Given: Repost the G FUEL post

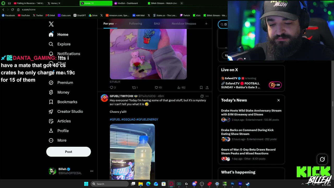Looking at the screenshot, I should (x=135, y=87).
